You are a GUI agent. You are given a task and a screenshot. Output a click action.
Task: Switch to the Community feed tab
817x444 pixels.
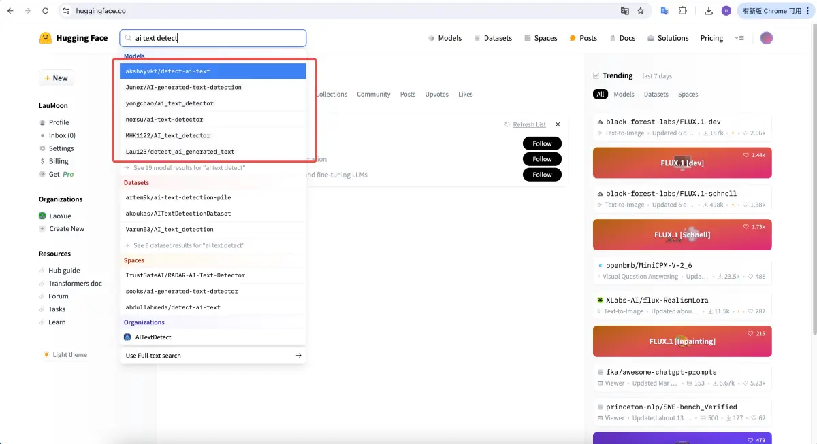pyautogui.click(x=374, y=95)
